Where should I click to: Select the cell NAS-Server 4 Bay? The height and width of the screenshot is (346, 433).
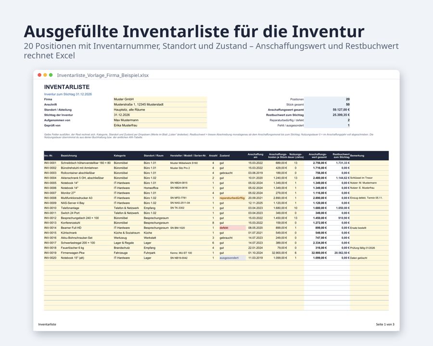click(73, 203)
